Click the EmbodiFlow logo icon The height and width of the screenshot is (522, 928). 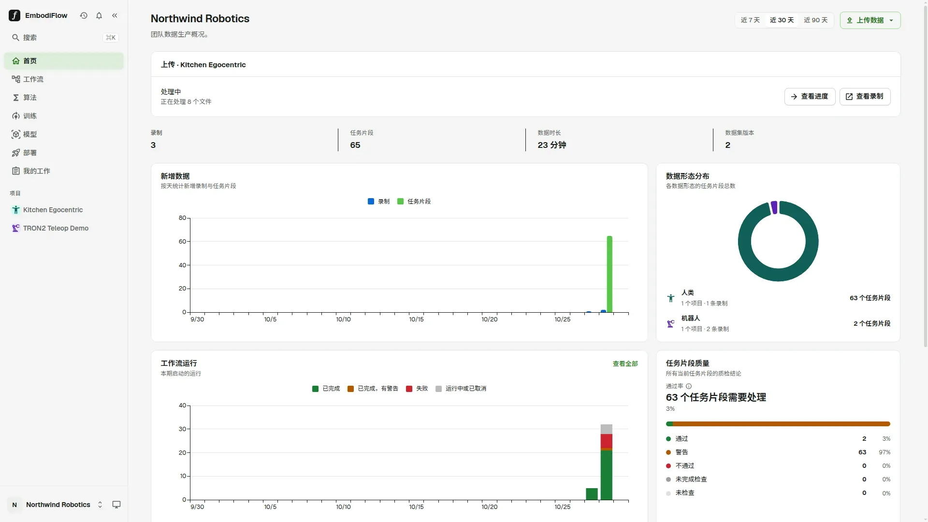(14, 15)
